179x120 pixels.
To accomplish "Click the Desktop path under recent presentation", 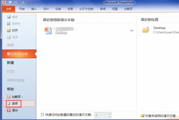I will 61,33.
